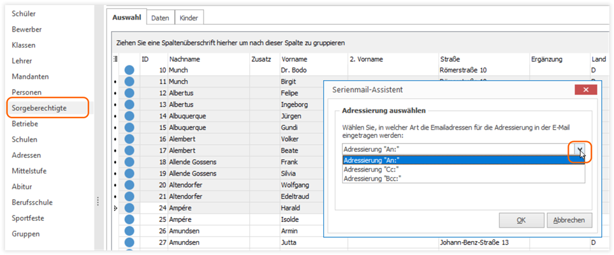The height and width of the screenshot is (255, 614).
Task: Open the Mandanten sidebar section
Action: [30, 76]
